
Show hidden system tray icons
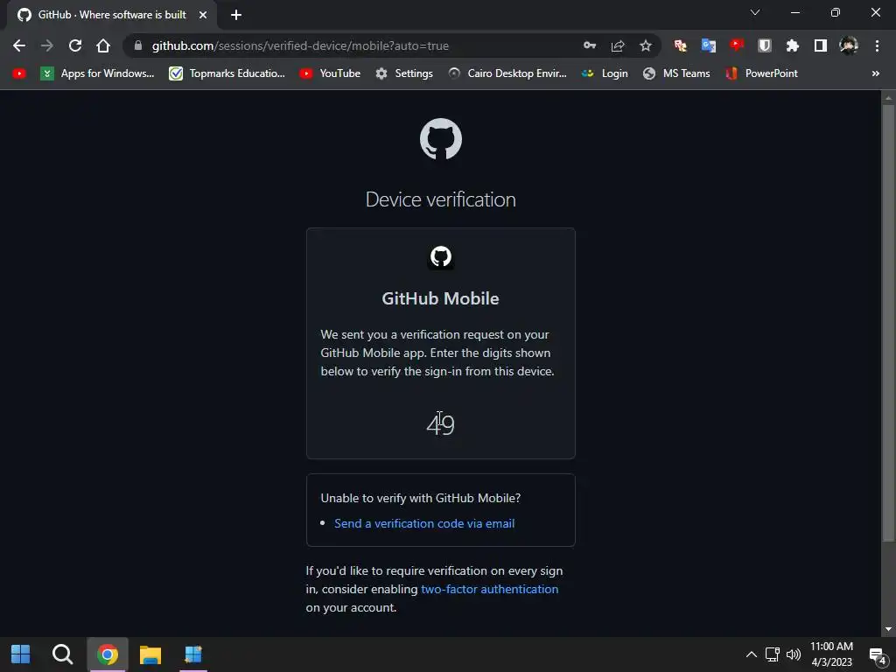[x=752, y=654]
